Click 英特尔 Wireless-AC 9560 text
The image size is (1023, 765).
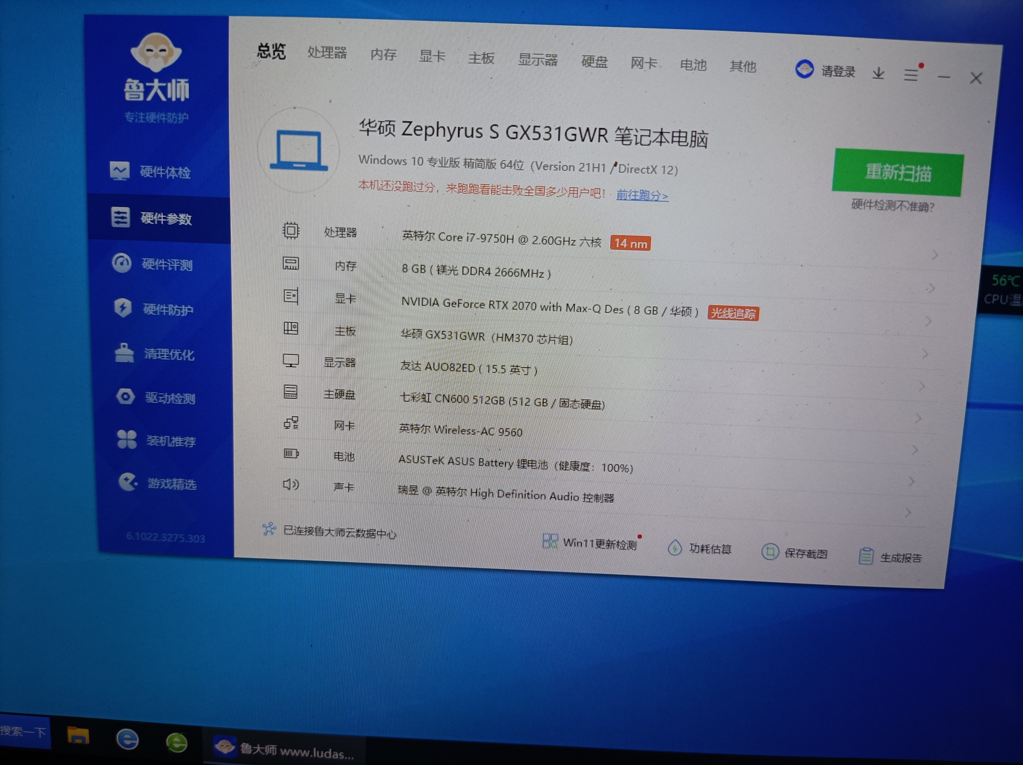coord(460,430)
